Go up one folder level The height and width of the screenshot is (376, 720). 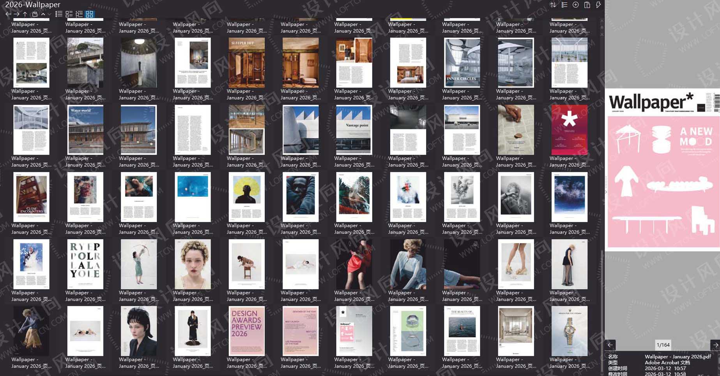(24, 14)
